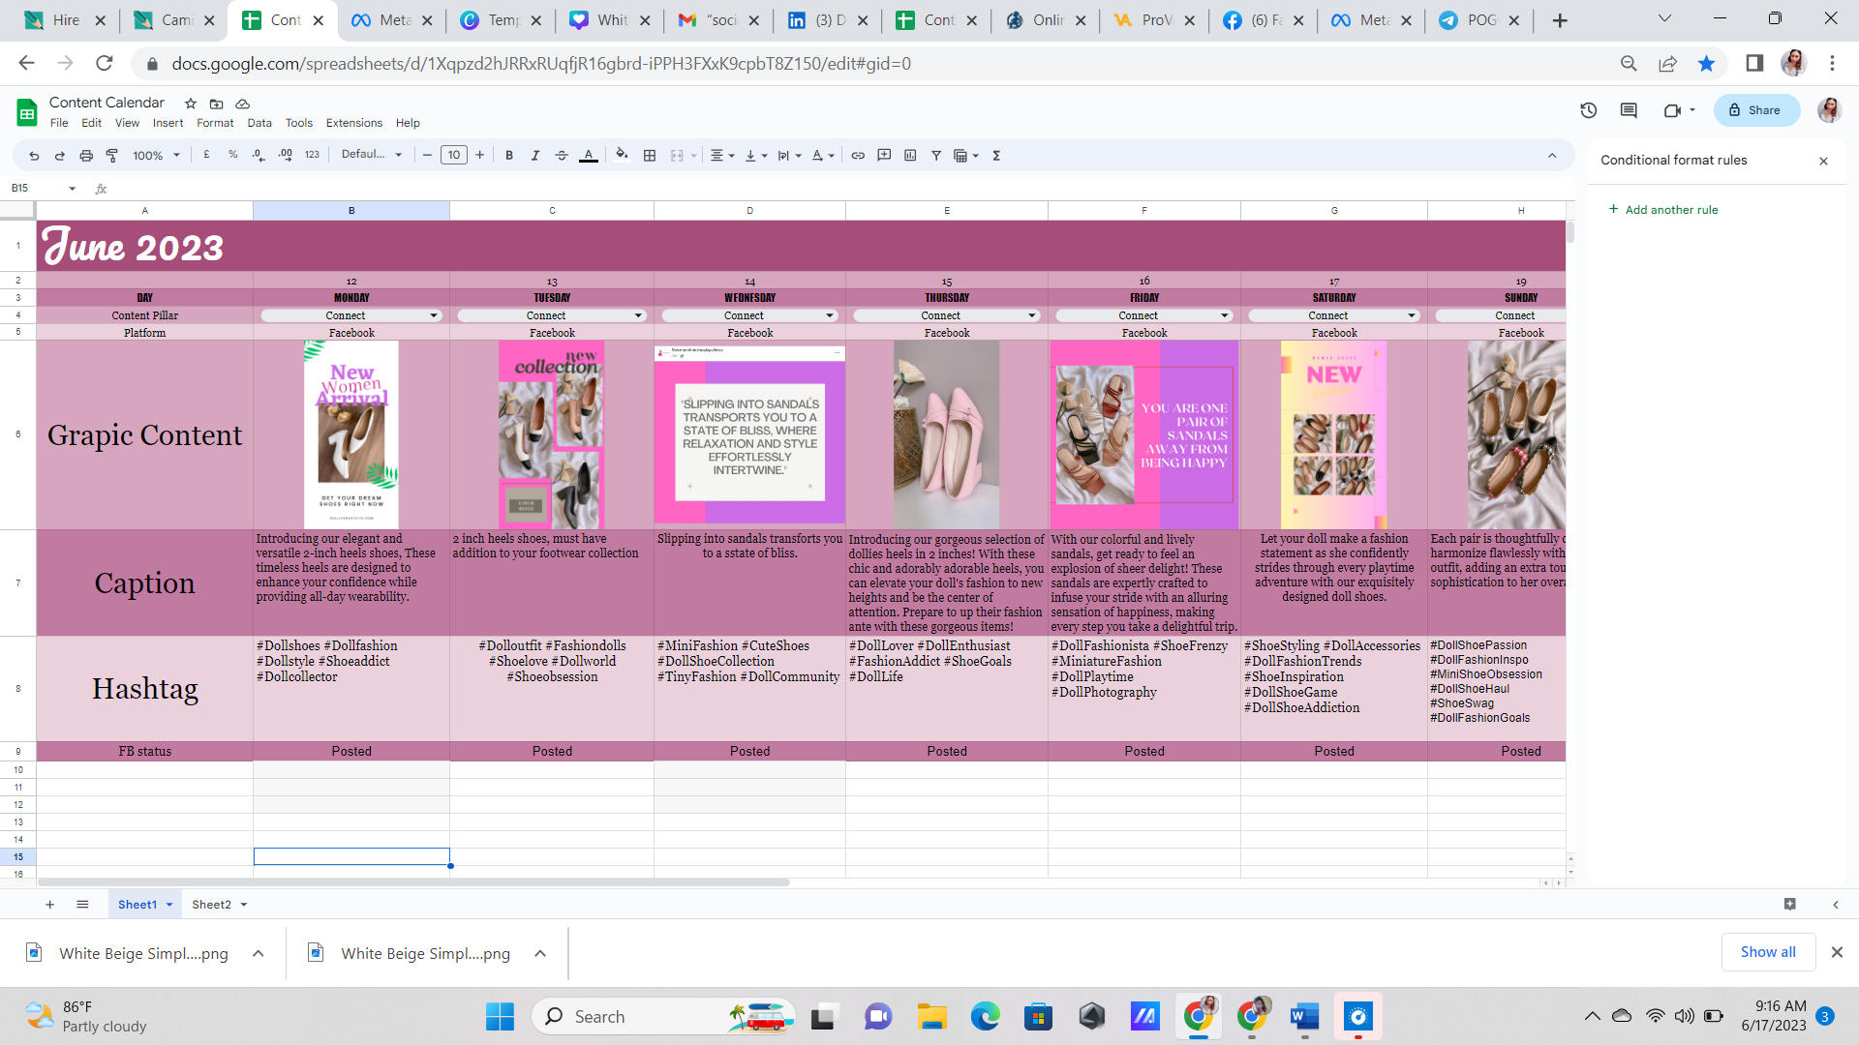Image resolution: width=1859 pixels, height=1045 pixels.
Task: View cloud document status icon
Action: point(243,104)
